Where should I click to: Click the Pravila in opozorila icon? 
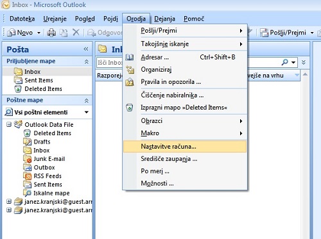pos(130,82)
